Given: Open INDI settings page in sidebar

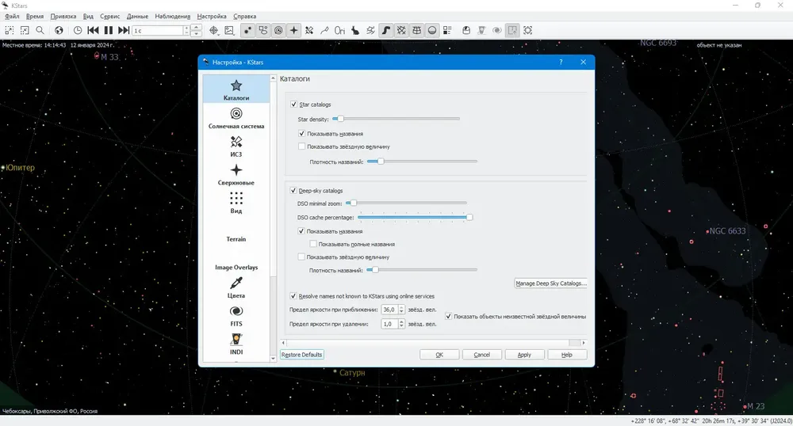Looking at the screenshot, I should pos(236,344).
